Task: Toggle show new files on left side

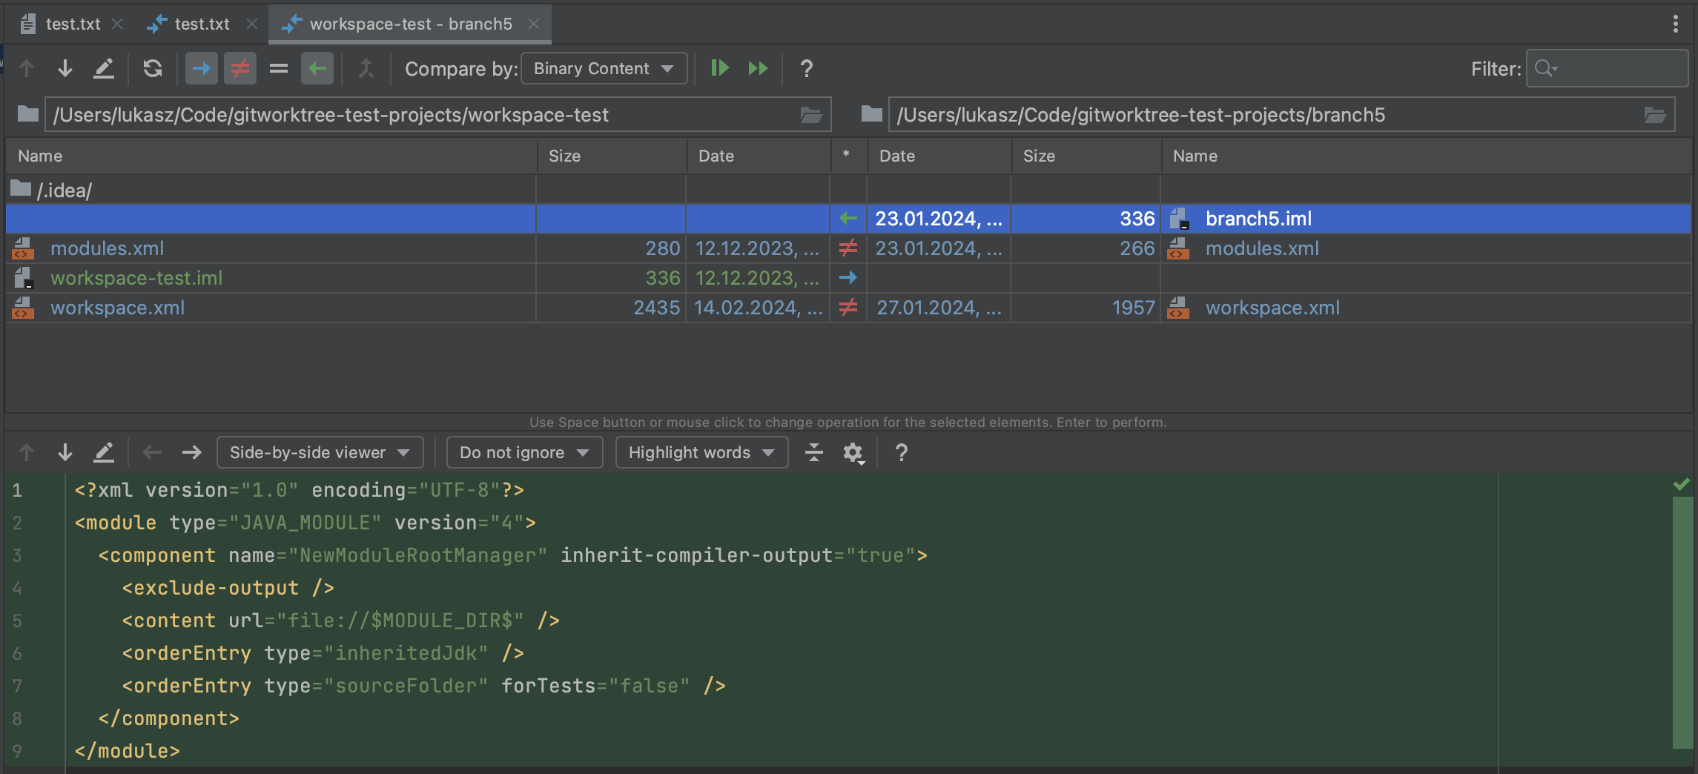Action: coord(201,69)
